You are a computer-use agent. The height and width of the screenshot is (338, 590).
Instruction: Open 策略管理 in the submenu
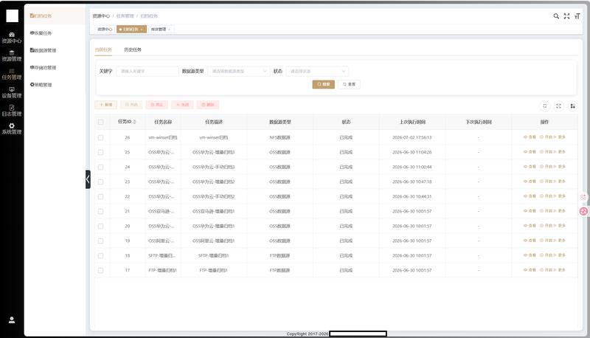tap(41, 85)
